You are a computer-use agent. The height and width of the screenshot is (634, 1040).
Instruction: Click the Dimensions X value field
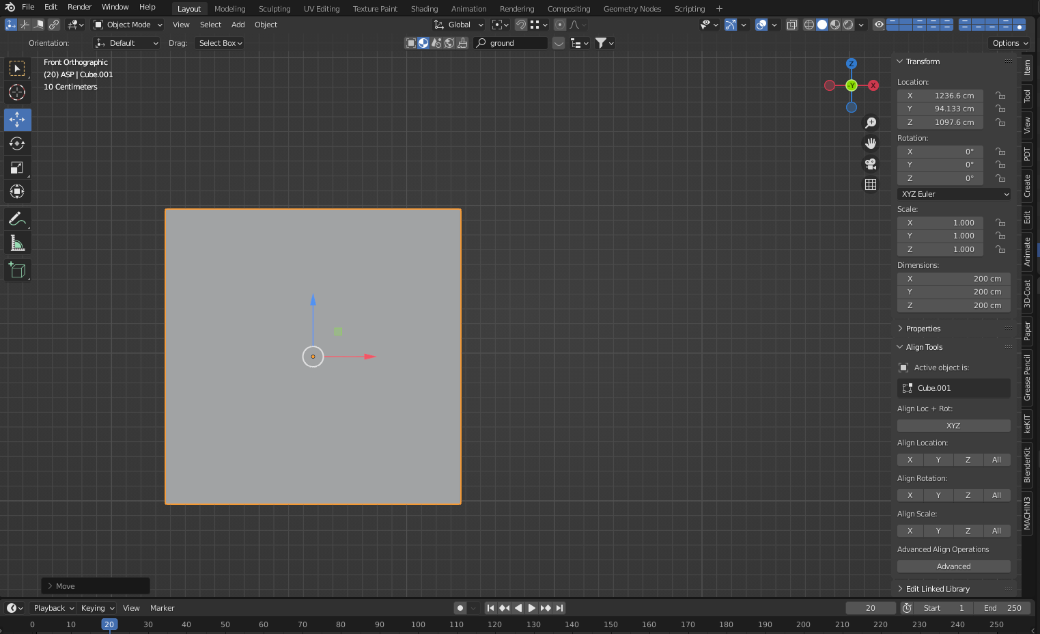pyautogui.click(x=954, y=279)
